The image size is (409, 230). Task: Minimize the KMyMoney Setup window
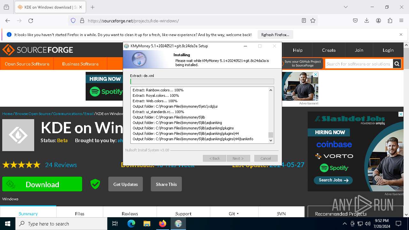click(x=245, y=46)
